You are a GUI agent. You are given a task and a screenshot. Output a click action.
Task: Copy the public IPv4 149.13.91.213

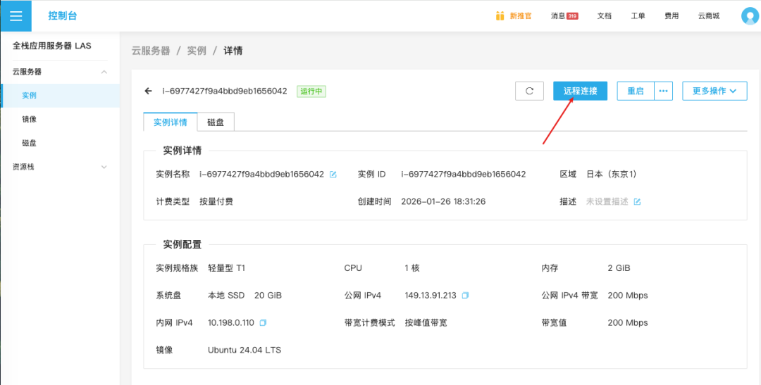pyautogui.click(x=465, y=296)
